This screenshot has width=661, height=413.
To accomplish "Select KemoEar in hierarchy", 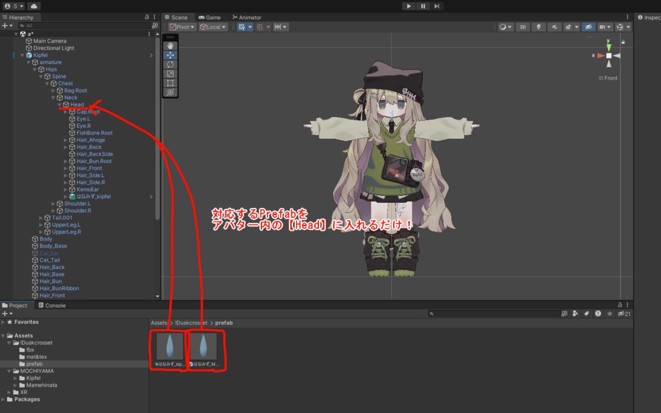I will (x=88, y=189).
